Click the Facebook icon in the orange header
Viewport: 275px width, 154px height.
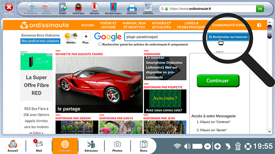tap(259, 25)
